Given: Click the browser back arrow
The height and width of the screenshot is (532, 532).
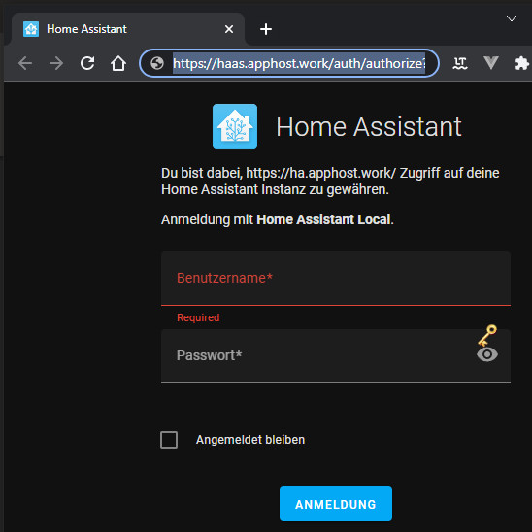Looking at the screenshot, I should click(25, 63).
